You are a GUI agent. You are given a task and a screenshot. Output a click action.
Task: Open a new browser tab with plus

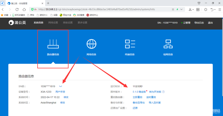coord(48,3)
